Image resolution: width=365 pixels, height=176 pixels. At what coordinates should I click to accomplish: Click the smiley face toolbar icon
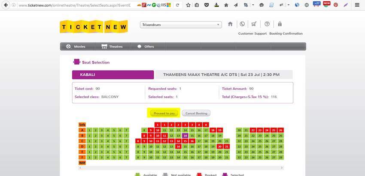(262, 5)
